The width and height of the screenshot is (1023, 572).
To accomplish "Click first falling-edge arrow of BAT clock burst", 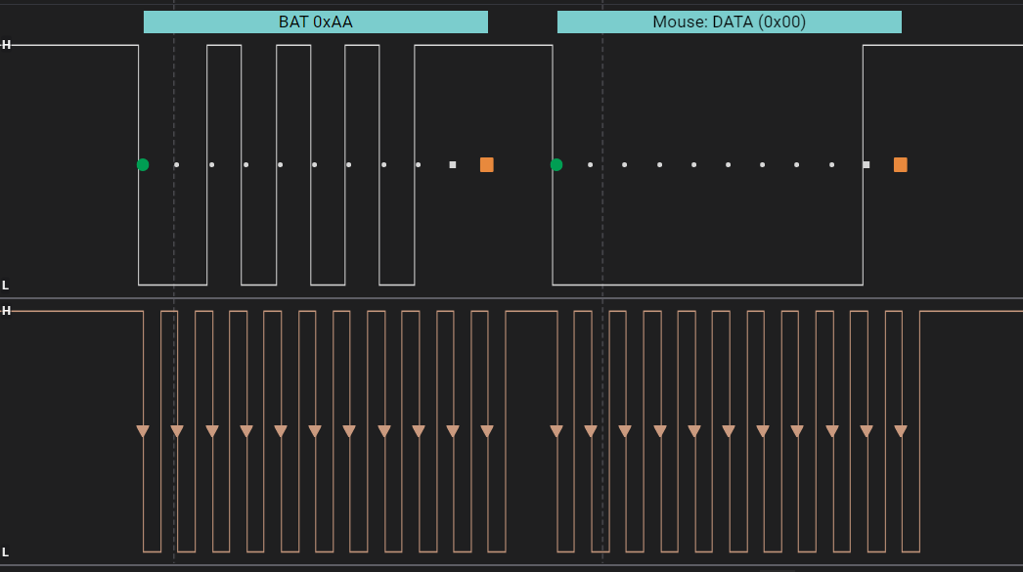I will [143, 431].
